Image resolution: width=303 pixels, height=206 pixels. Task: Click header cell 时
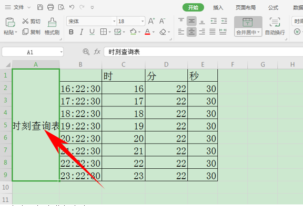pos(123,75)
